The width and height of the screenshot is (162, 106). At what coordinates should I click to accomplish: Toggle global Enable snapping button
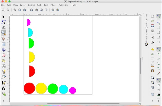(159, 16)
